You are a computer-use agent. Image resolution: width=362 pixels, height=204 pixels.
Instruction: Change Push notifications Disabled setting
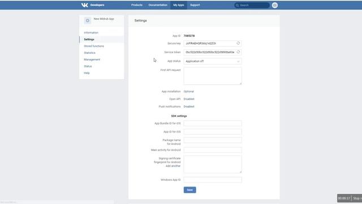tap(189, 107)
